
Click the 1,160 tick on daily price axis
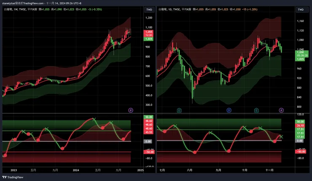click(x=300, y=21)
